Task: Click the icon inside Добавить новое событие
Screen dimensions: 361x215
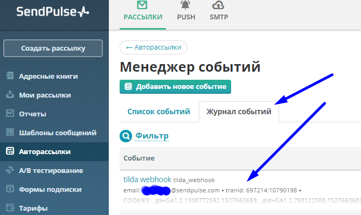Action: pyautogui.click(x=128, y=87)
